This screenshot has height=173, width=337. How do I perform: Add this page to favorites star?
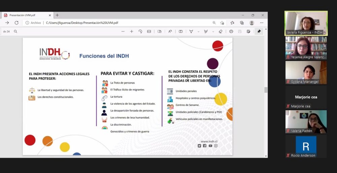click(x=222, y=23)
